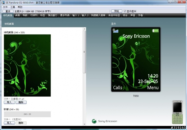The width and height of the screenshot is (187, 130).
Task: Click the application icon in title bar
Action: tap(3, 3)
